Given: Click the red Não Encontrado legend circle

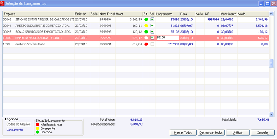Looking at the screenshot, I should click(x=37, y=125).
